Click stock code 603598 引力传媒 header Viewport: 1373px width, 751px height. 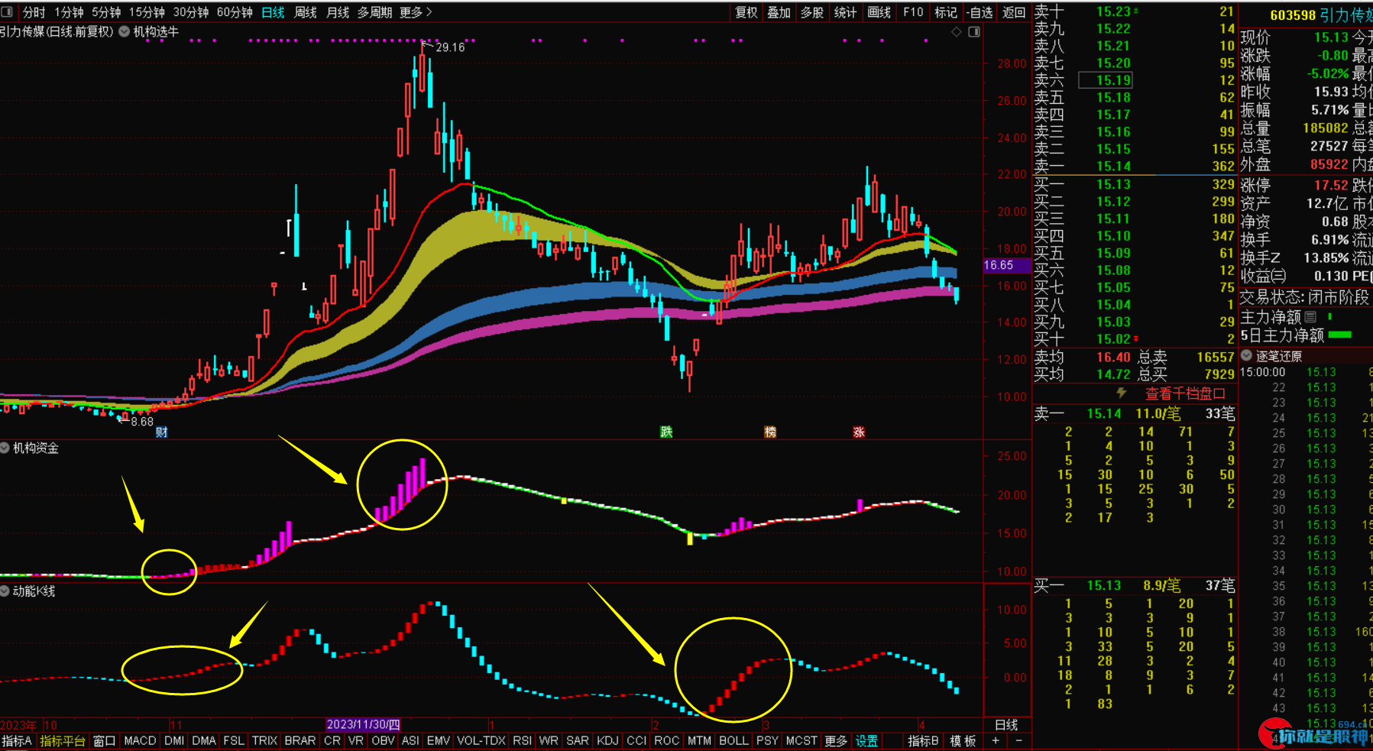tap(1321, 15)
